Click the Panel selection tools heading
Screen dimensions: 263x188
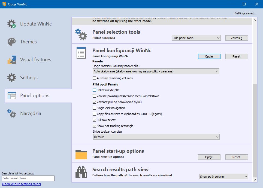pyautogui.click(x=116, y=32)
